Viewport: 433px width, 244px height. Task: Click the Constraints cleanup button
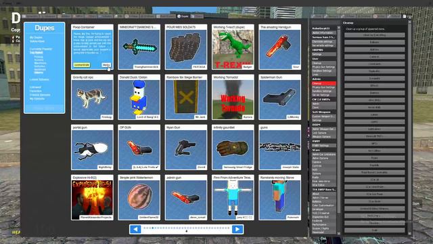coord(374,64)
